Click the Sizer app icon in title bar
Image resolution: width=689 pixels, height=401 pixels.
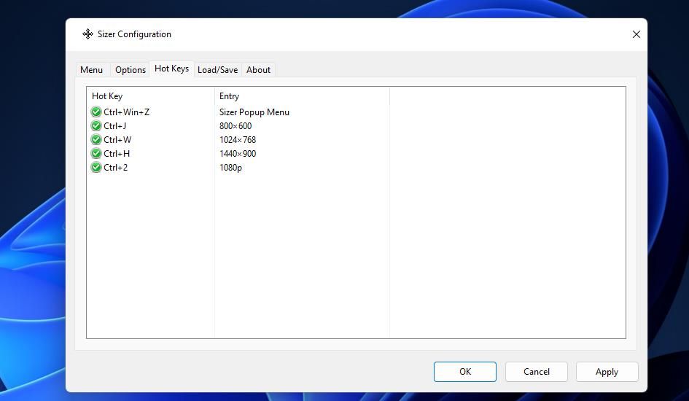(88, 34)
